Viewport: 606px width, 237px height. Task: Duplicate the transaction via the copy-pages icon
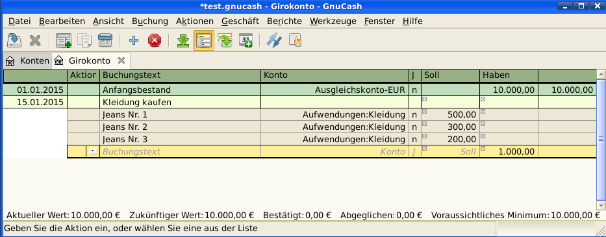pos(84,40)
